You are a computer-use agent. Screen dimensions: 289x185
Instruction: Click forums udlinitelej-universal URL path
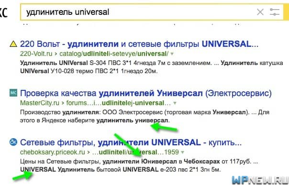[x=119, y=103]
